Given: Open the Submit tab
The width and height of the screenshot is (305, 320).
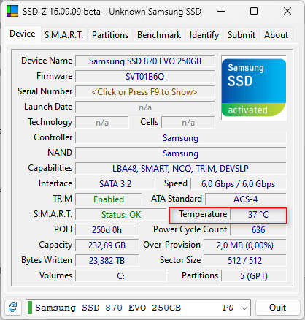Looking at the screenshot, I should click(242, 35).
